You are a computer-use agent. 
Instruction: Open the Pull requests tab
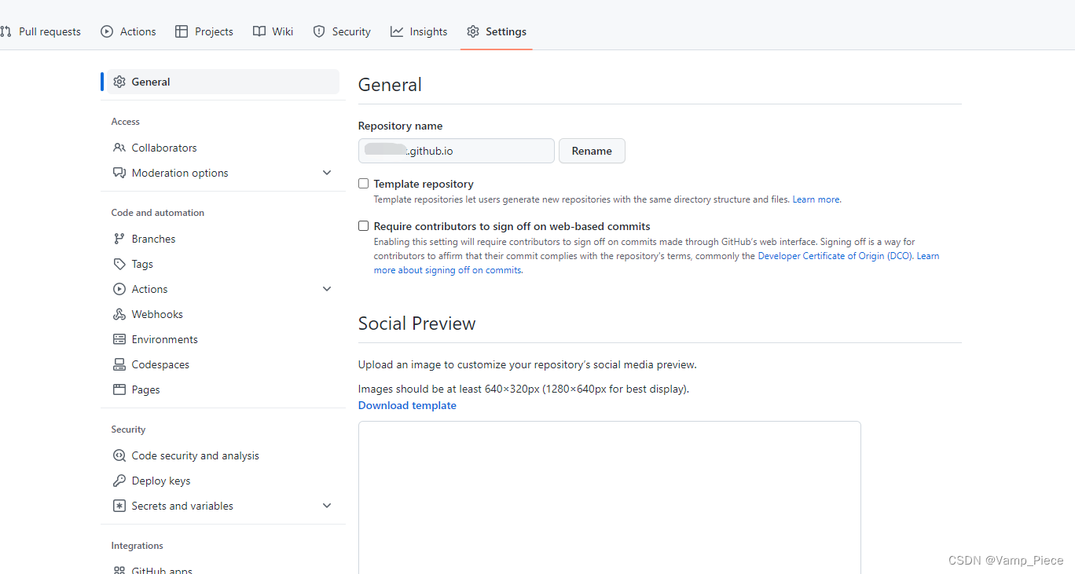(x=41, y=31)
